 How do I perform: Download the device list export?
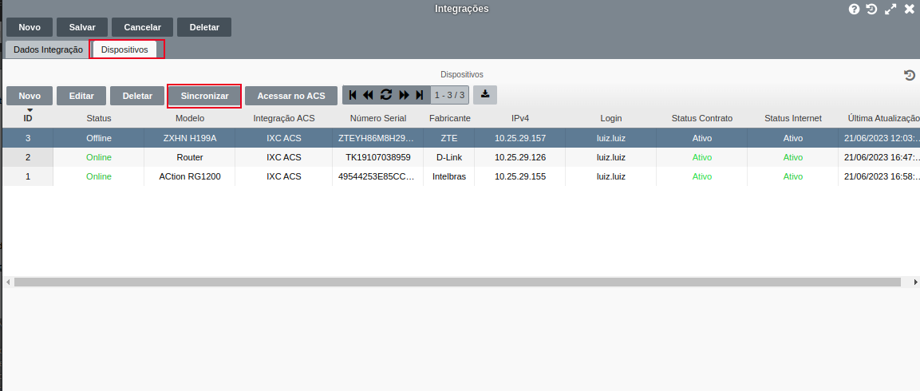(485, 95)
